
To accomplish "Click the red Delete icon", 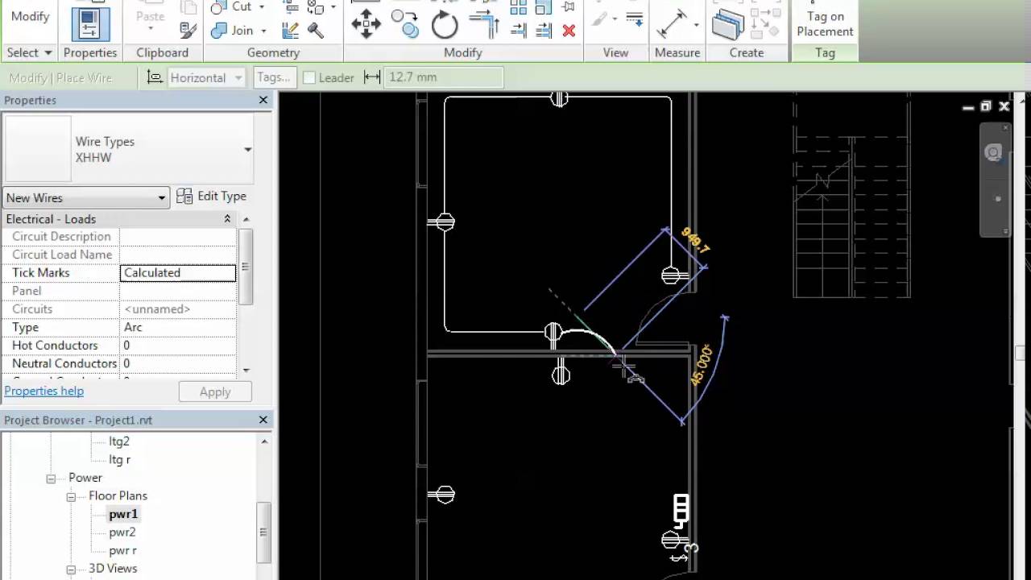I will coord(569,31).
